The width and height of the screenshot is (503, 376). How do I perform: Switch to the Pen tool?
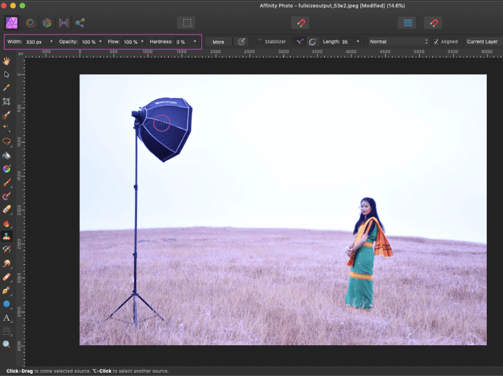[7, 291]
